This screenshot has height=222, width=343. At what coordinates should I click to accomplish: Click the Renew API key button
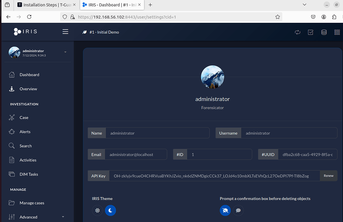pyautogui.click(x=328, y=176)
